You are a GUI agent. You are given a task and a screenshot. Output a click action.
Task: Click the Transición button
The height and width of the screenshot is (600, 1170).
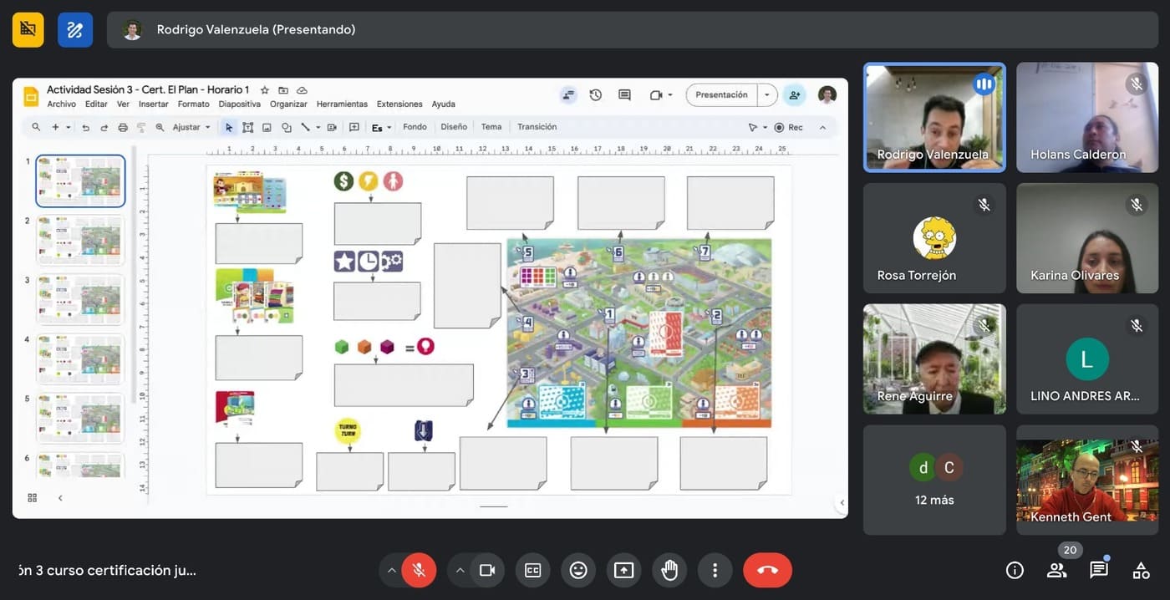pyautogui.click(x=537, y=127)
